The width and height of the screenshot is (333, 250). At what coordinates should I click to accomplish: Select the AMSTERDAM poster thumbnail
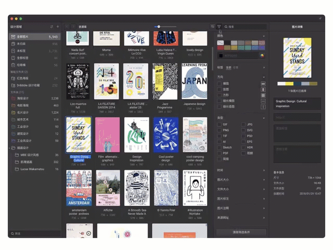pyautogui.click(x=79, y=188)
